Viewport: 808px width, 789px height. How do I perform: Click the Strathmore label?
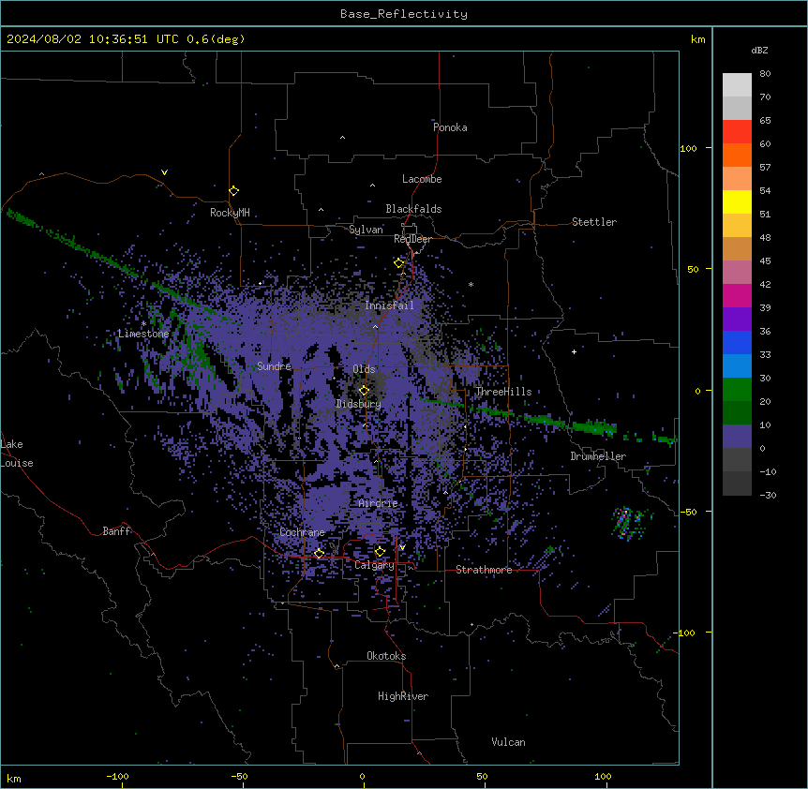pos(484,570)
